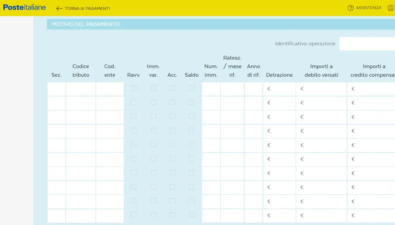Screen dimensions: 395x225
Task: Click the Rateaz./mese rif. field in first row
Action: pos(232,89)
